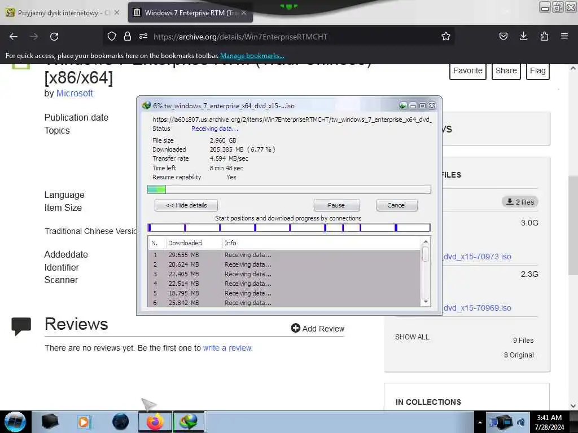
Task: Click the 9 Files link
Action: (523, 340)
